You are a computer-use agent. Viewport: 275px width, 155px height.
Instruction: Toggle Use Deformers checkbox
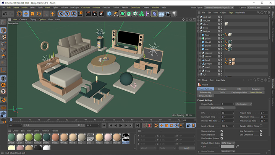pos(261,135)
